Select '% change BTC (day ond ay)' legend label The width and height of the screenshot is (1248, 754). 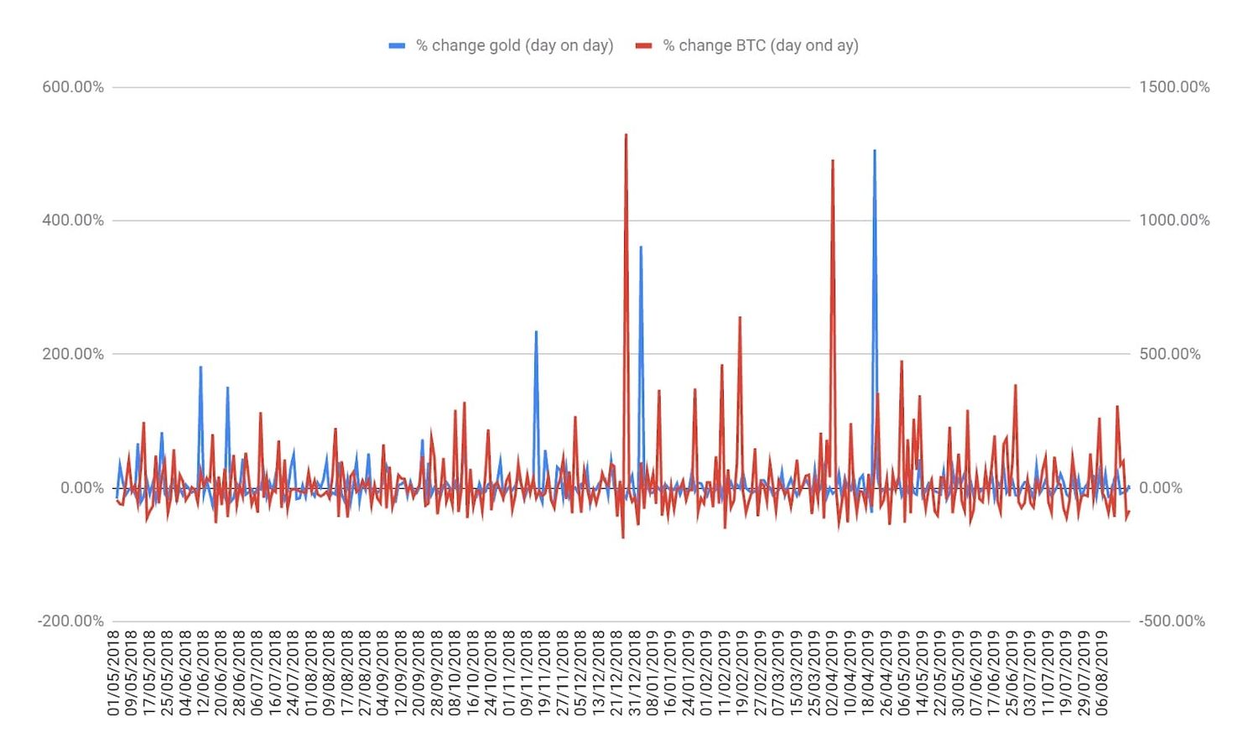(761, 45)
